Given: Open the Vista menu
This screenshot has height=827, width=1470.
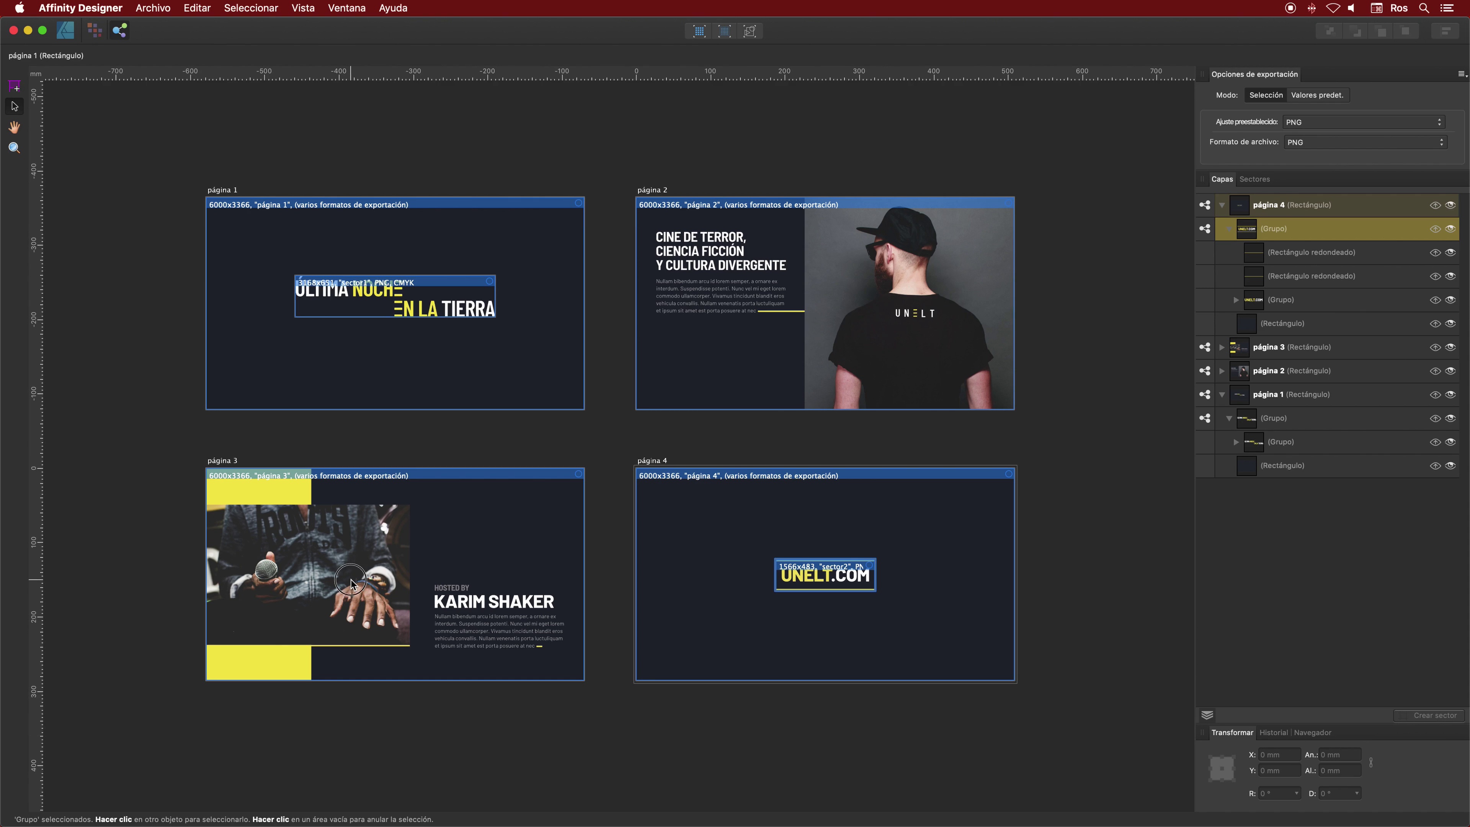Looking at the screenshot, I should (303, 8).
